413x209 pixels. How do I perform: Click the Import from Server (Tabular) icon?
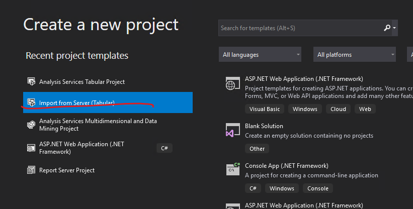pyautogui.click(x=31, y=102)
